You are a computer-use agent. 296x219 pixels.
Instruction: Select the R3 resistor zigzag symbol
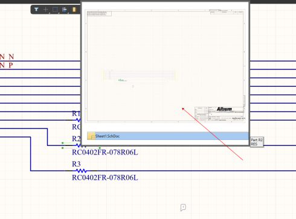(82, 171)
